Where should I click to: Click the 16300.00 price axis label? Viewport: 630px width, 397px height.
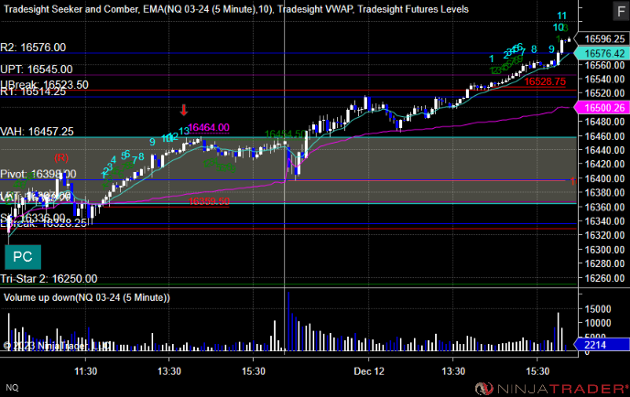604,250
